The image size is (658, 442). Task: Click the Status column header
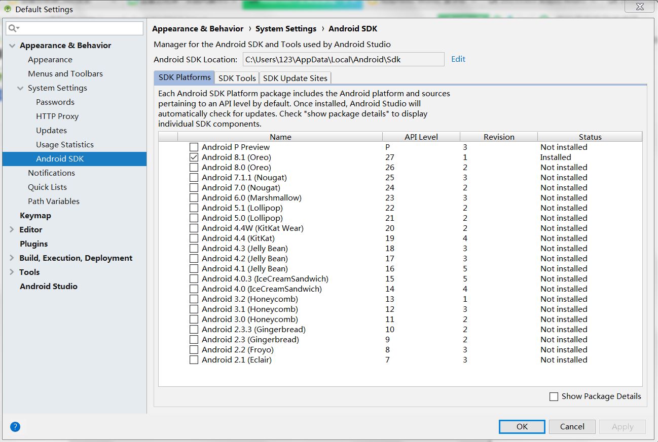(x=590, y=137)
